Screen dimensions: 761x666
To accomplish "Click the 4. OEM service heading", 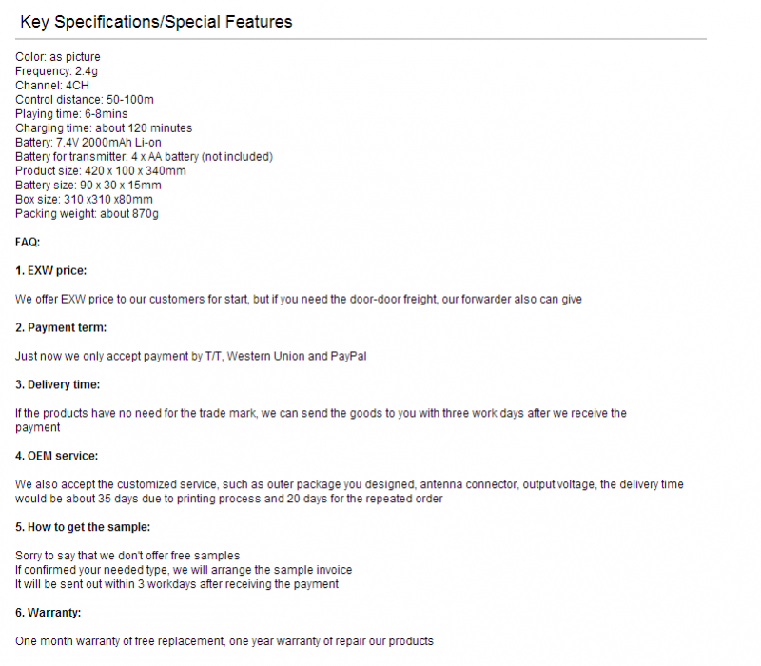I will 56,456.
